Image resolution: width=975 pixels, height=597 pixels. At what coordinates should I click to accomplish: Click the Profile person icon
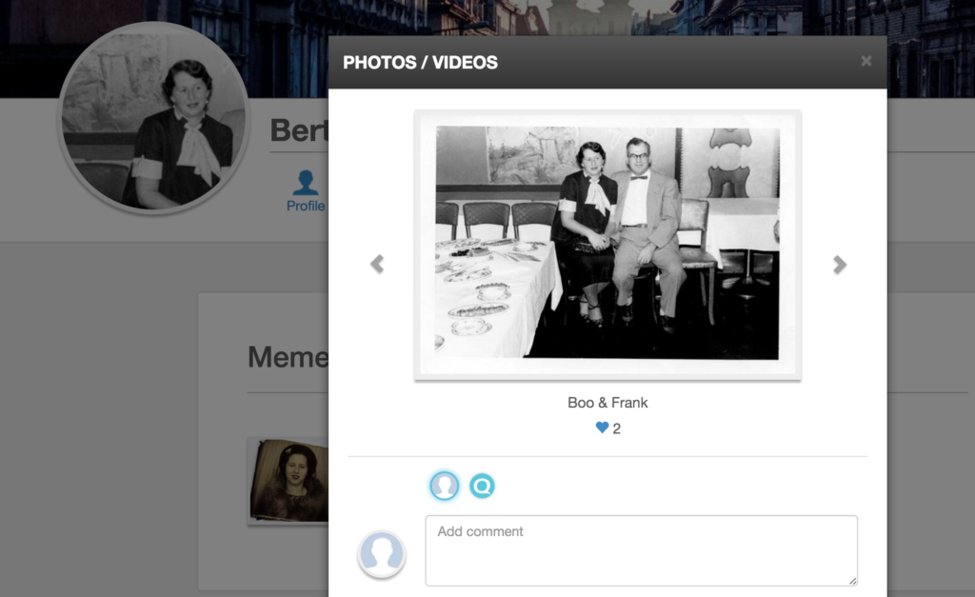click(306, 182)
